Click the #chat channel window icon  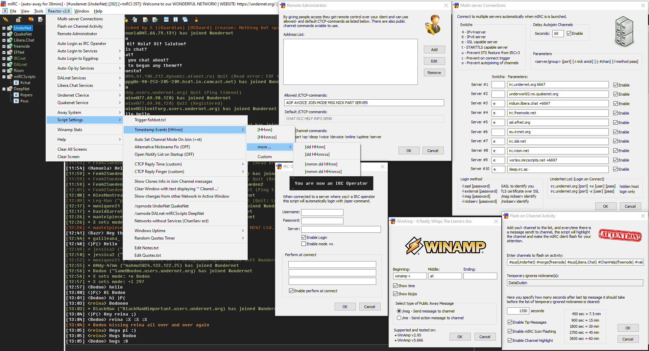(x=16, y=83)
